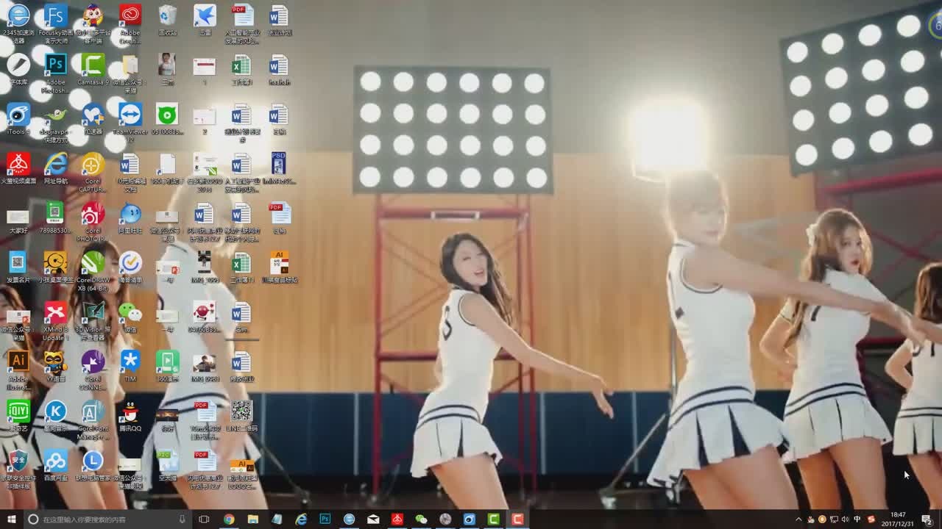Switch to red Camtasia recorder taskbar icon
Image resolution: width=942 pixels, height=529 pixels.
(517, 519)
